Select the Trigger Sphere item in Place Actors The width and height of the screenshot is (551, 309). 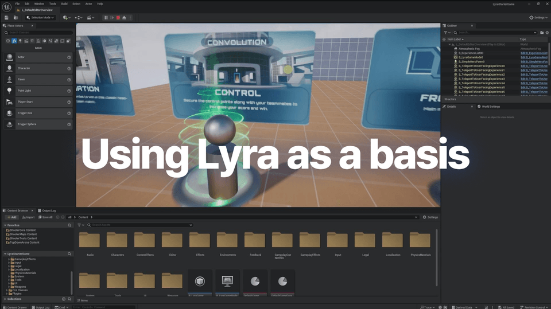pyautogui.click(x=38, y=124)
